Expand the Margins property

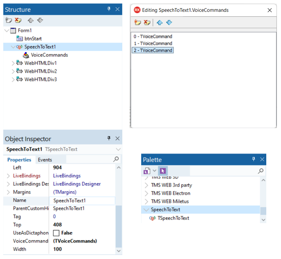click(x=8, y=192)
